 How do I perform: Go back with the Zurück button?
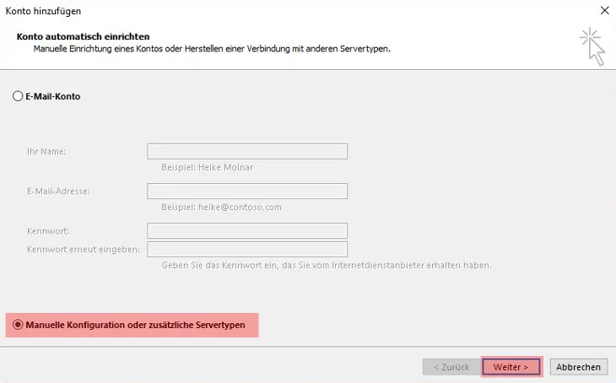(450, 367)
